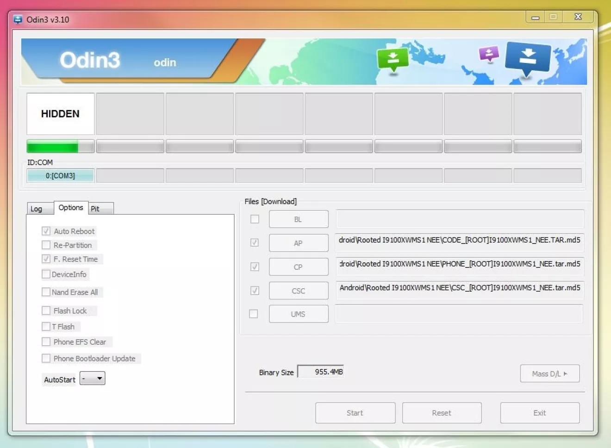This screenshot has height=448, width=611.
Task: Open the AutoStart dropdown
Action: pos(93,378)
